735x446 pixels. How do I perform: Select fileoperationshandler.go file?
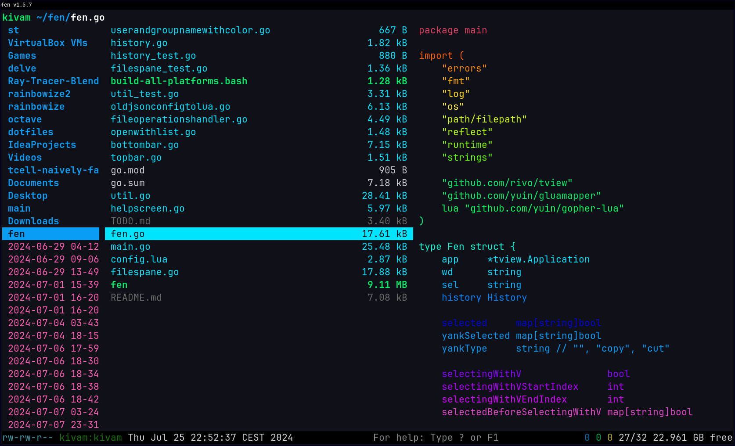pos(259,119)
